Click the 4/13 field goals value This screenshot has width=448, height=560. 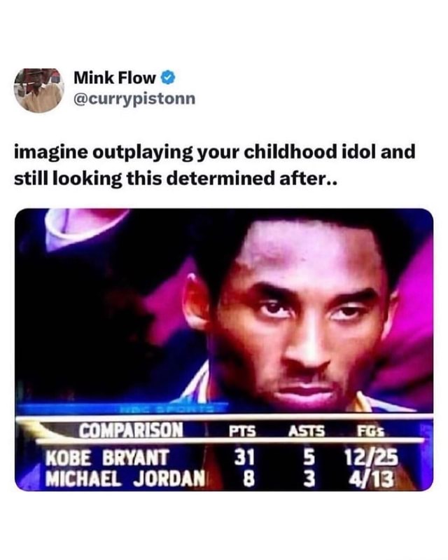pos(372,479)
